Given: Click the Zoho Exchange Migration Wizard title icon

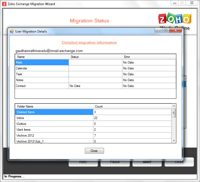Looking at the screenshot, I should pyautogui.click(x=4, y=4).
